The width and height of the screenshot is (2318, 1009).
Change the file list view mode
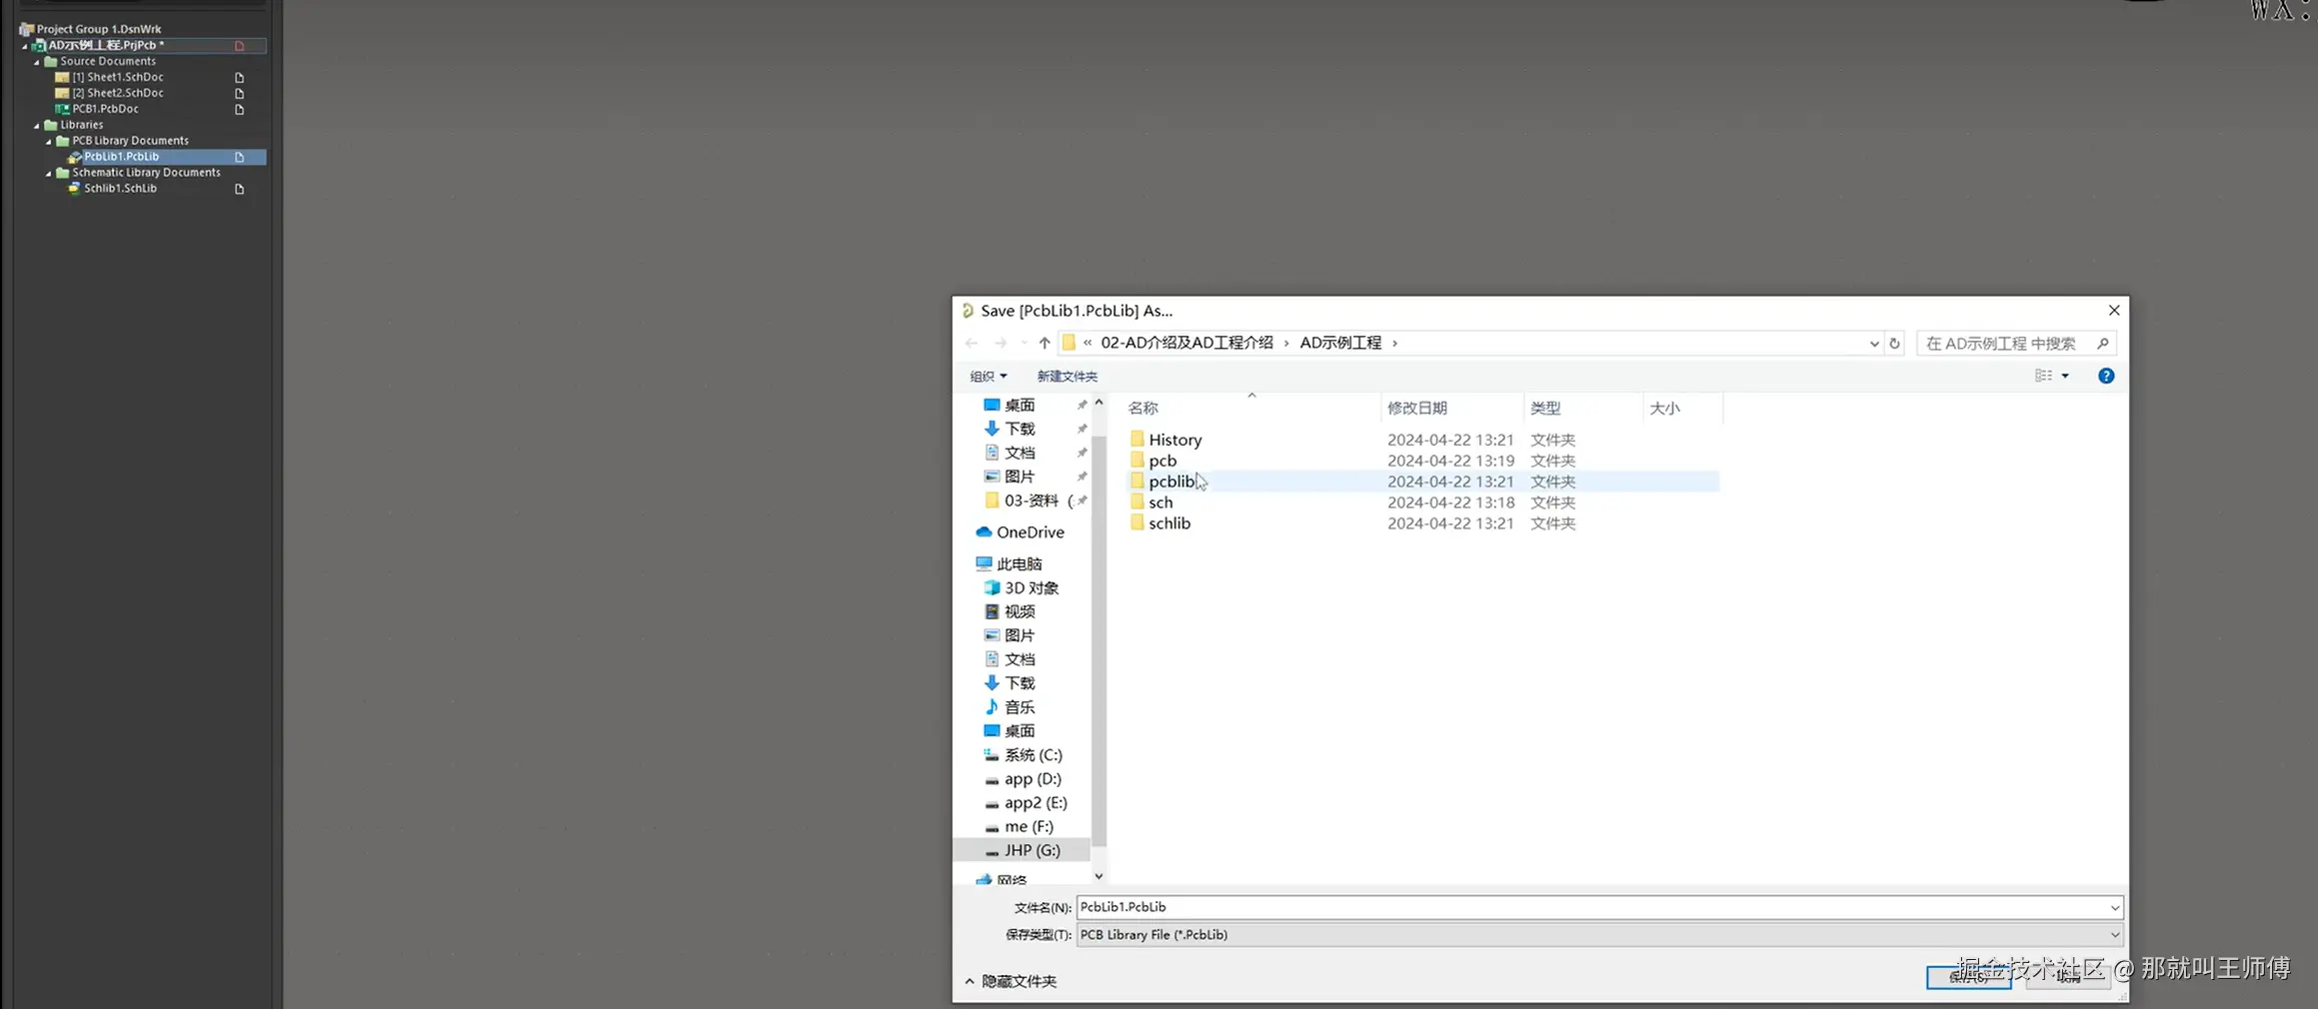(2044, 376)
